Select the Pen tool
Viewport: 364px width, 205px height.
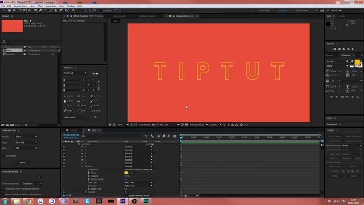40,10
